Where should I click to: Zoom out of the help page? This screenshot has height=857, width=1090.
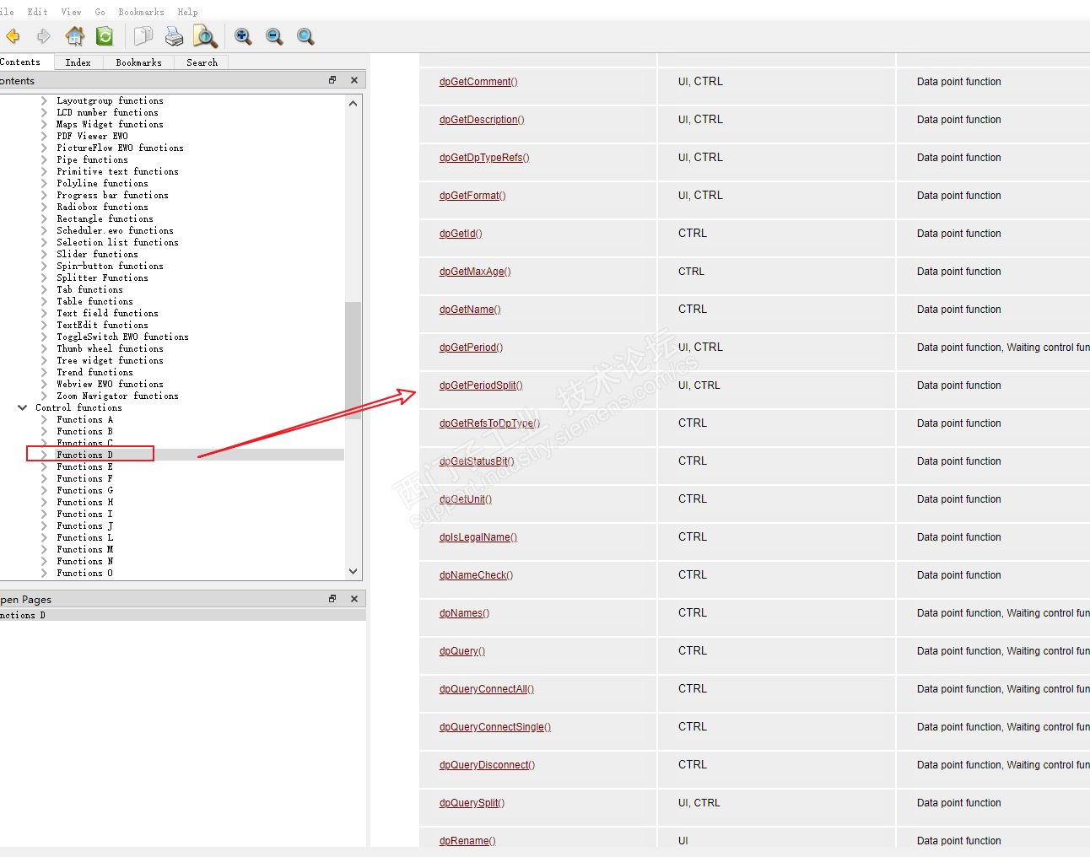[x=274, y=36]
